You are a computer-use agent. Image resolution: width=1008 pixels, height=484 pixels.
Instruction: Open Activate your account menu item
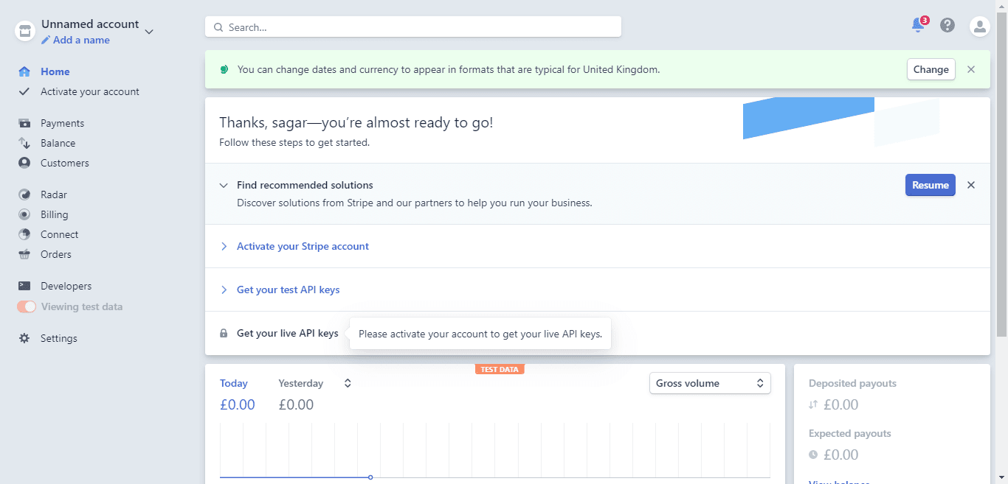[x=90, y=91]
